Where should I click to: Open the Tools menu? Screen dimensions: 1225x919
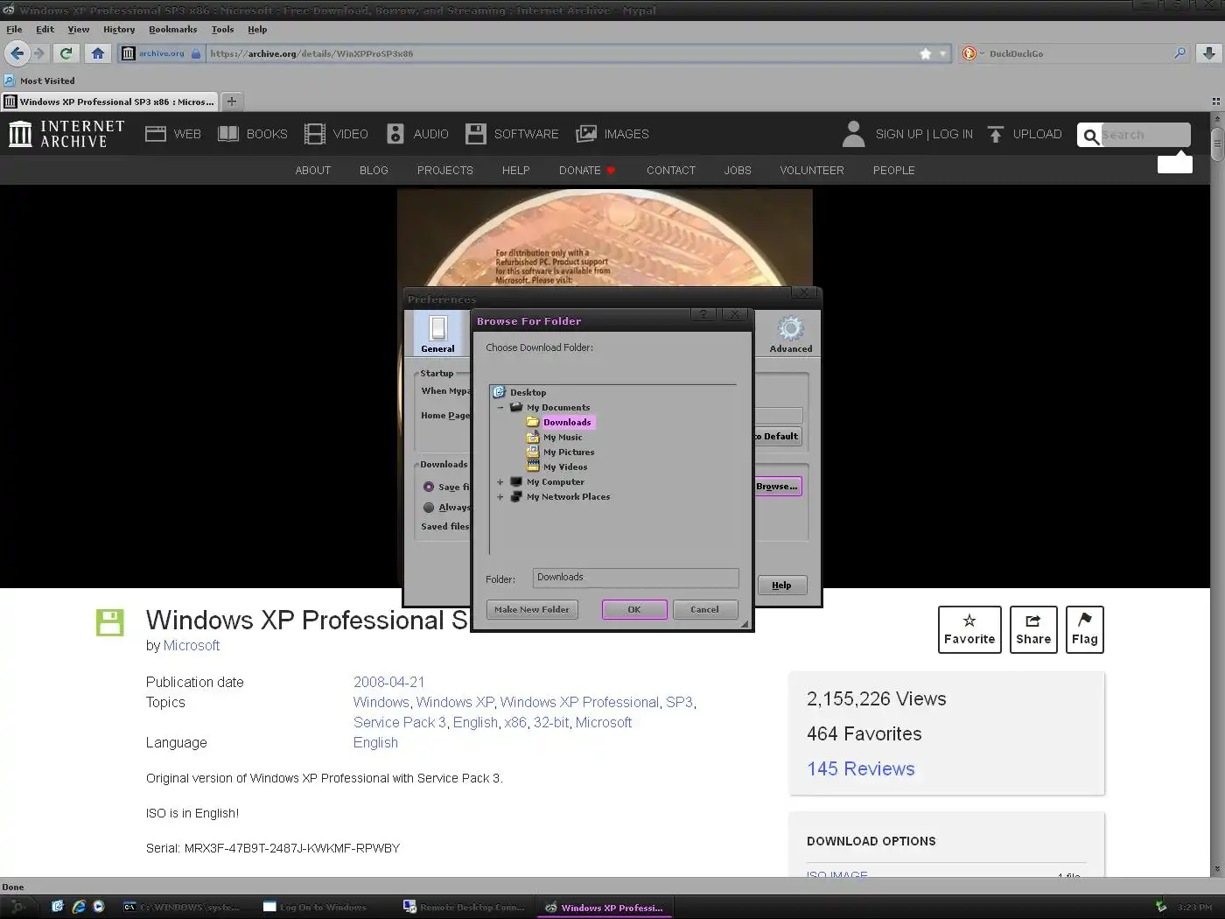(223, 29)
